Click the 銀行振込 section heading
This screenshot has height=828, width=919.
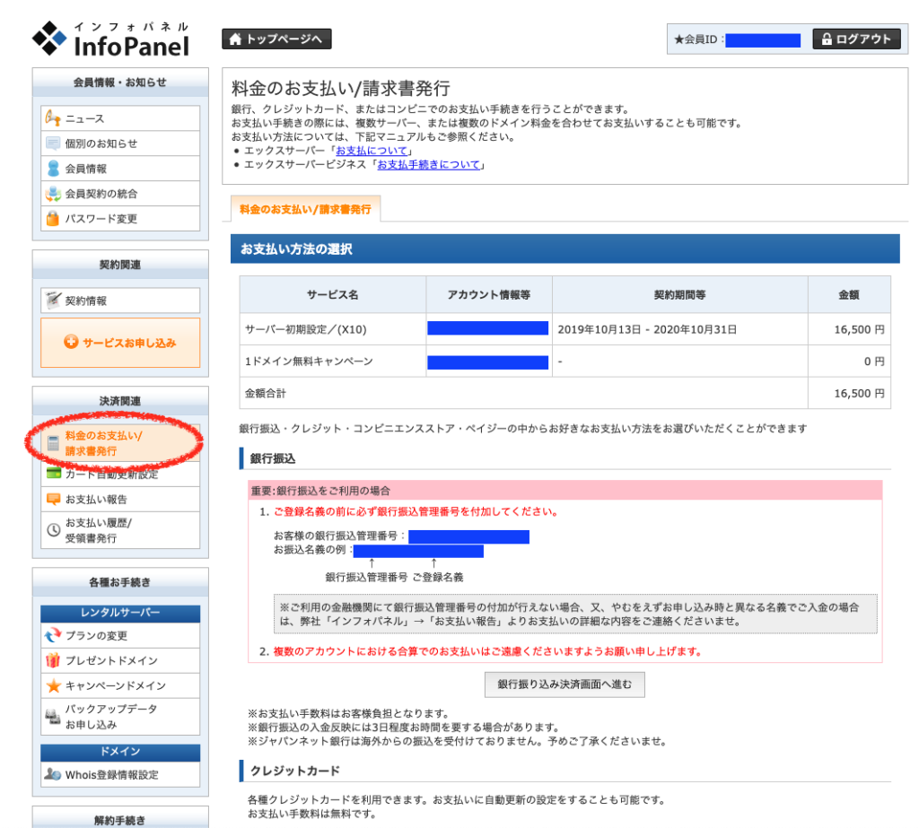[x=273, y=458]
